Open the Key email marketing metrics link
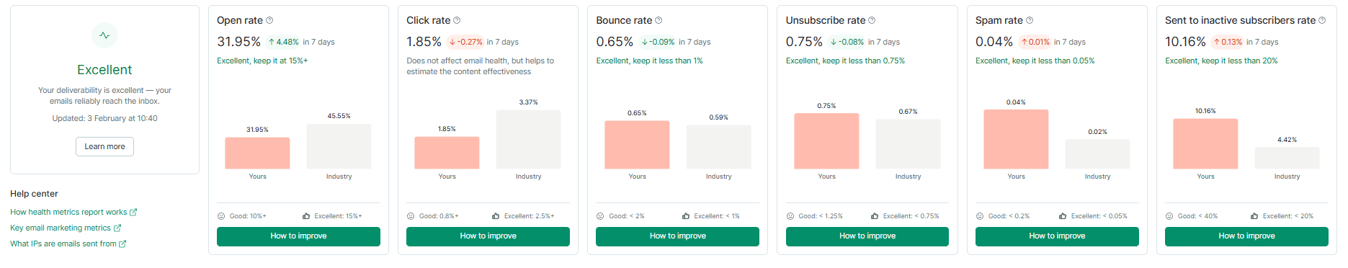Screen dimensions: 1348x268 pyautogui.click(x=61, y=228)
